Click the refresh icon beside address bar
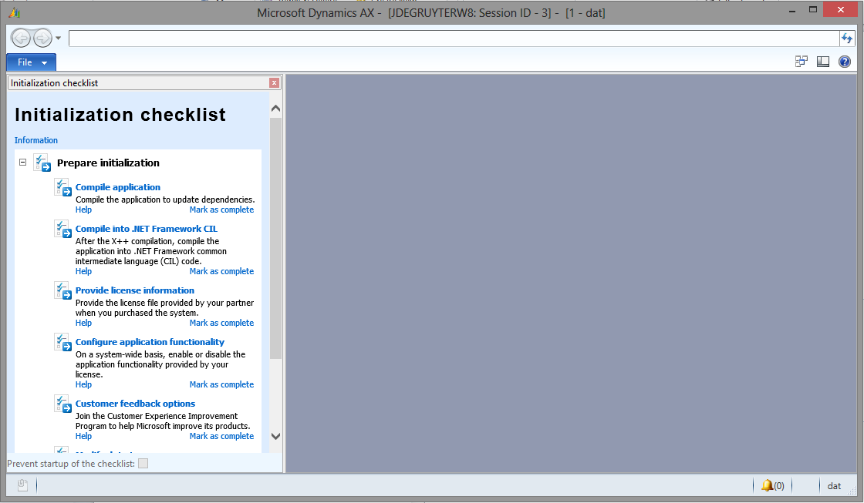 pos(847,39)
